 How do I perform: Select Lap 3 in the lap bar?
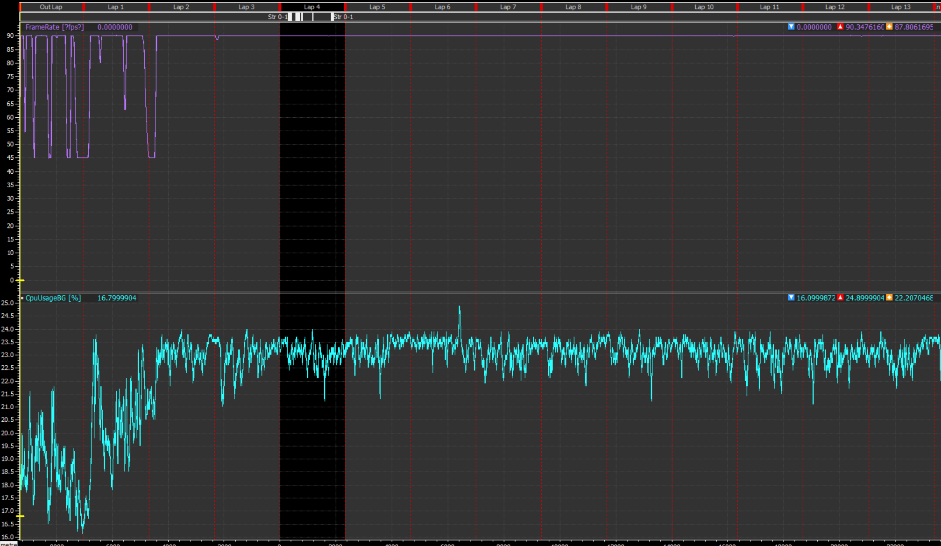click(x=247, y=7)
